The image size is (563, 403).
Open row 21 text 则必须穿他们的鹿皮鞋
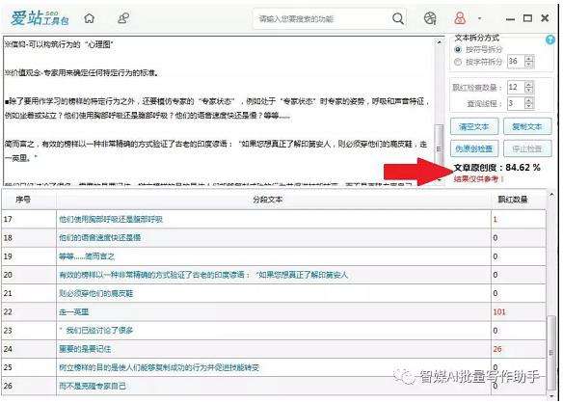click(95, 293)
